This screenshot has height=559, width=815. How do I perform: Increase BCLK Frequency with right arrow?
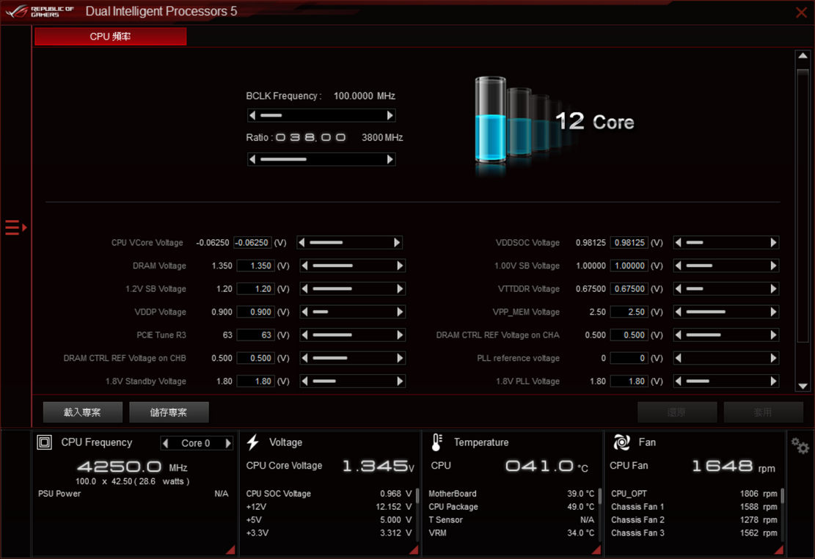[x=390, y=115]
